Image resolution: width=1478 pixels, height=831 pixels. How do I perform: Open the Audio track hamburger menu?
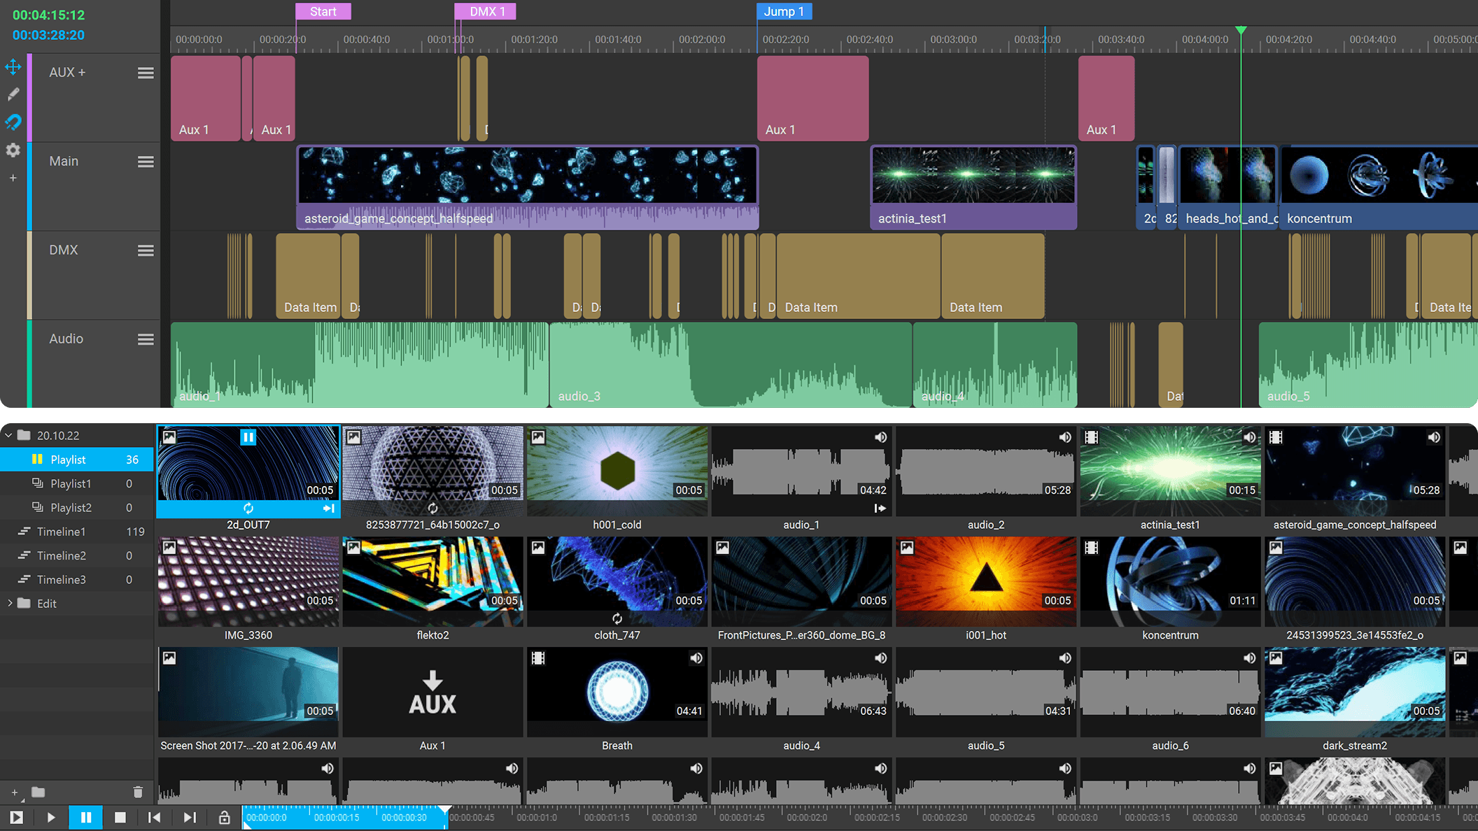point(146,339)
